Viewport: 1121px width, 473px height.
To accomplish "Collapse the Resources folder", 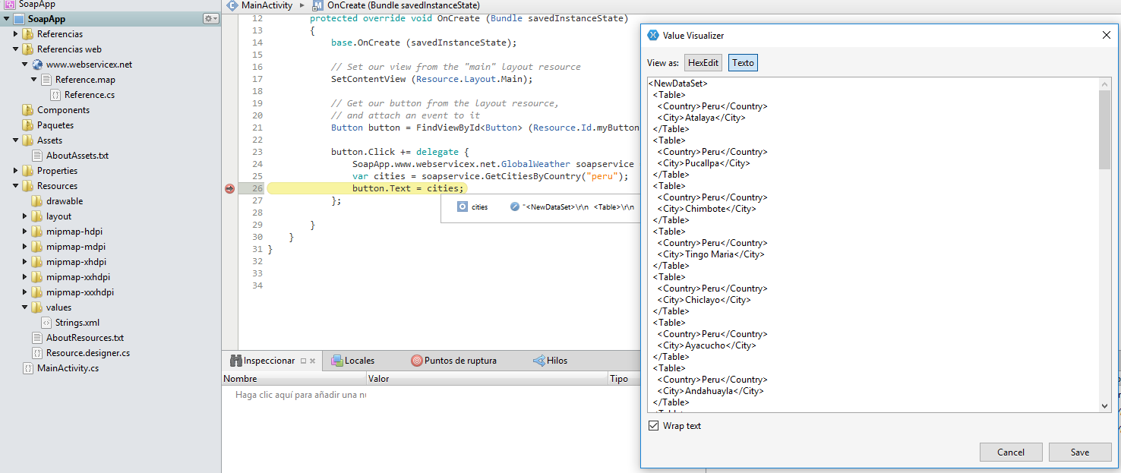I will 17,186.
